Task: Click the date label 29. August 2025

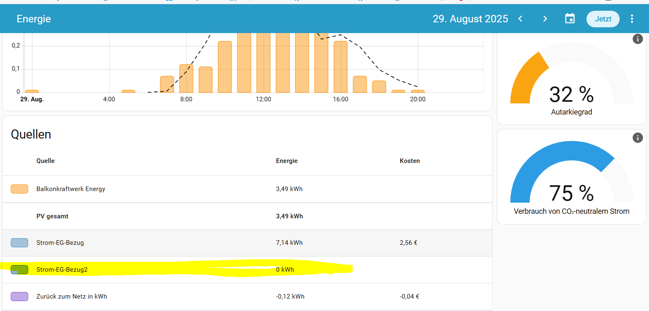Action: 470,19
